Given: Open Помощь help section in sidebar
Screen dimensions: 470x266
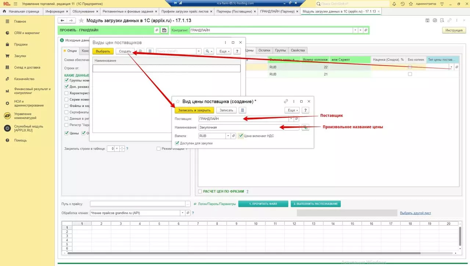Looking at the screenshot, I should point(20,140).
